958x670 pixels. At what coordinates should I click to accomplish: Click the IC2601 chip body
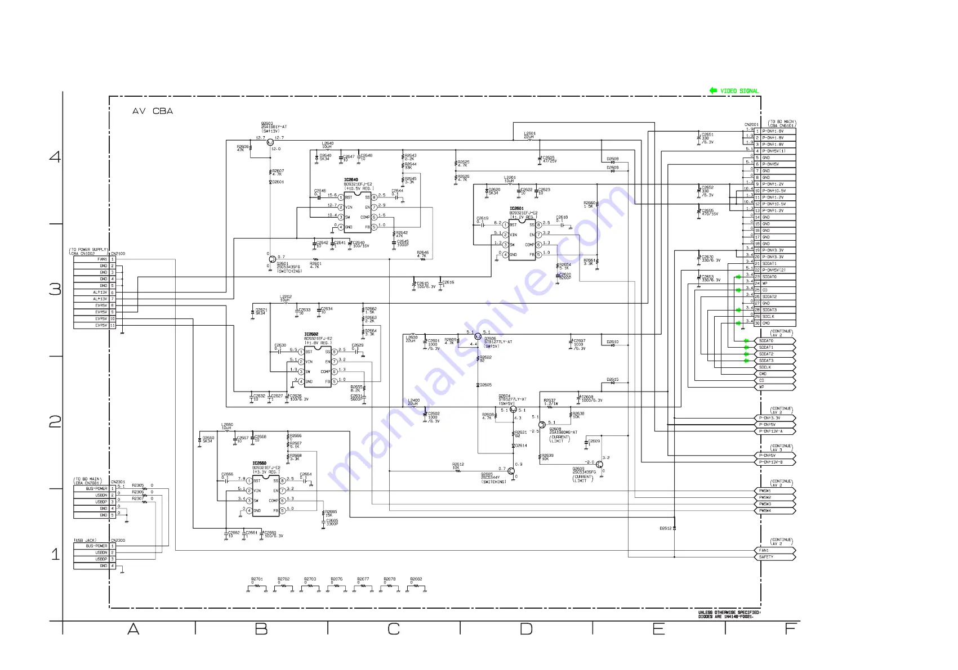[522, 240]
